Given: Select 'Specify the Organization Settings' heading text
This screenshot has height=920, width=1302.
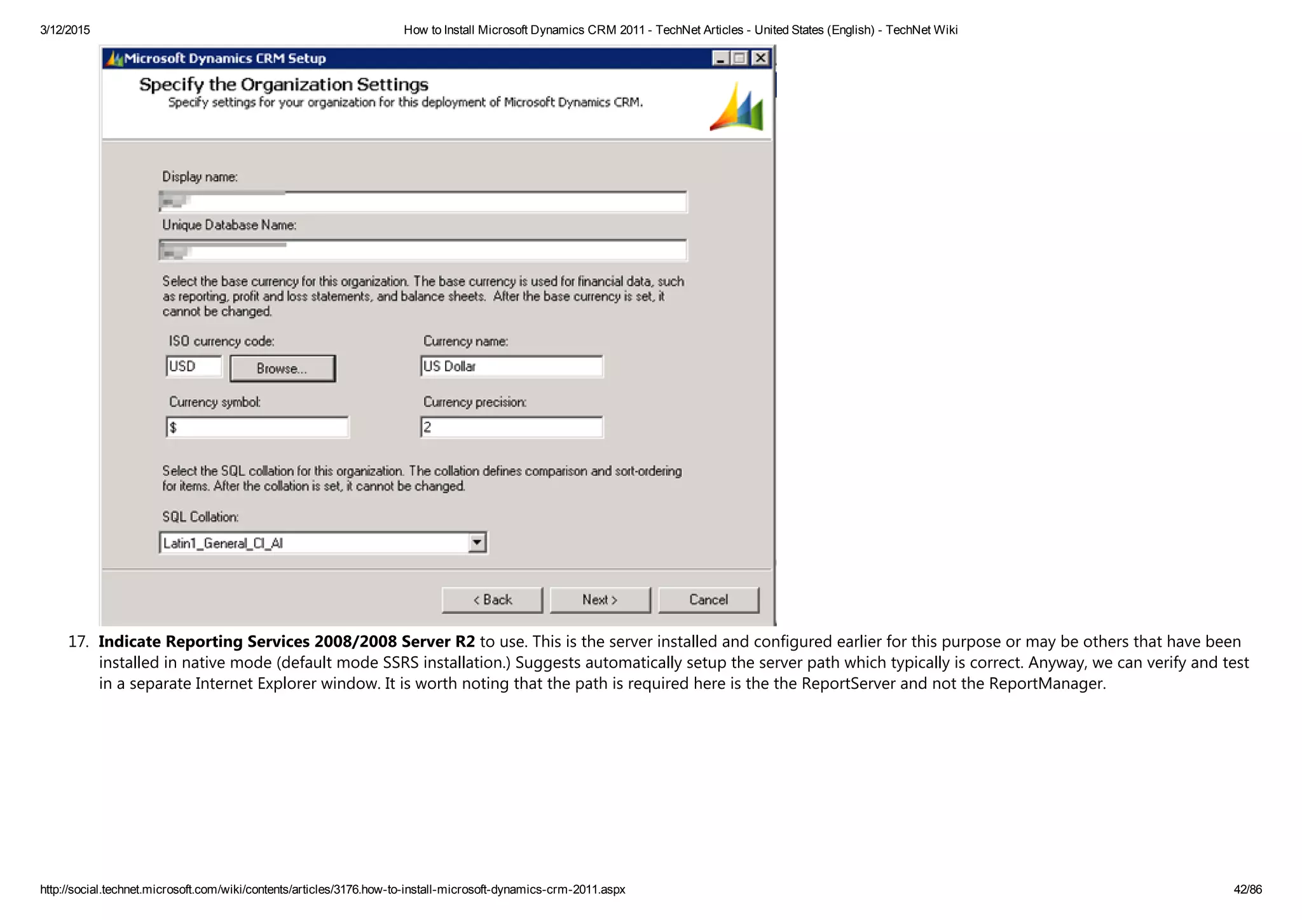Looking at the screenshot, I should pos(284,85).
